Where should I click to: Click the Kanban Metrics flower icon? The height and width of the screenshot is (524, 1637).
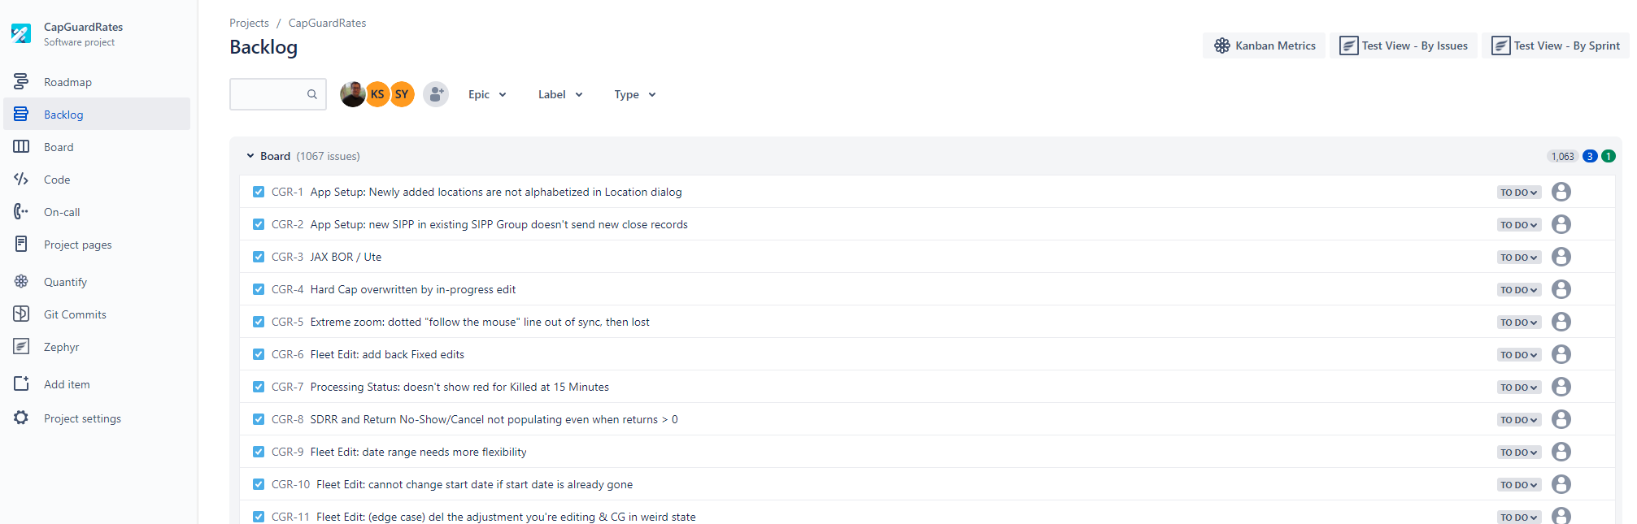tap(1221, 45)
